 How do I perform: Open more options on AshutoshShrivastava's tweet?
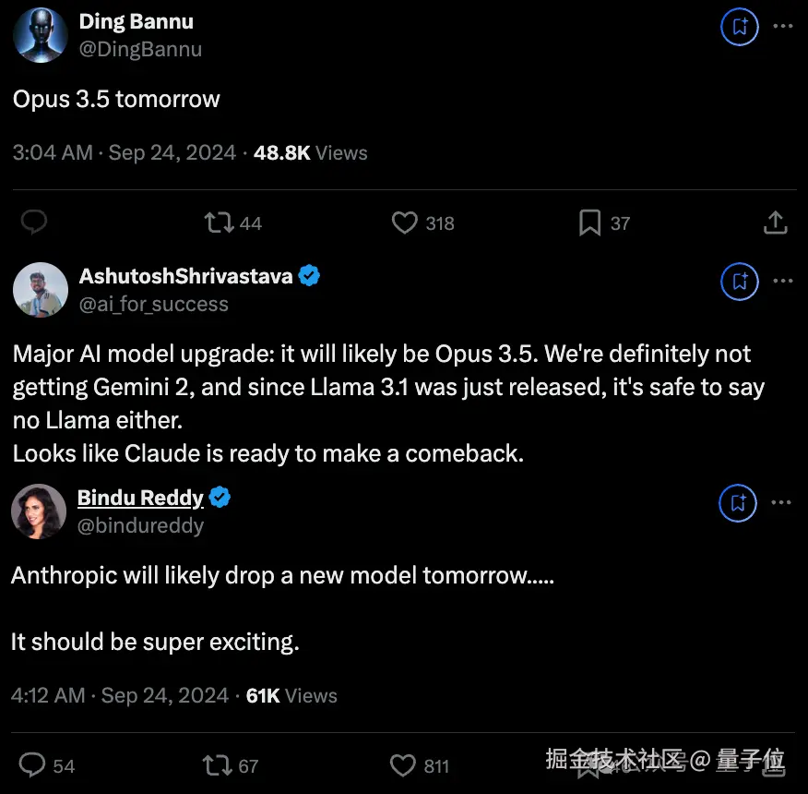(782, 282)
